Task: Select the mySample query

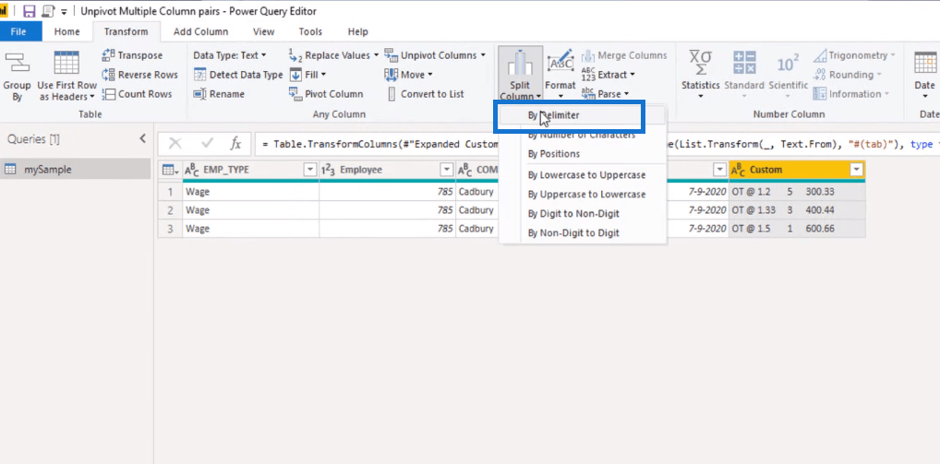Action: (75, 170)
